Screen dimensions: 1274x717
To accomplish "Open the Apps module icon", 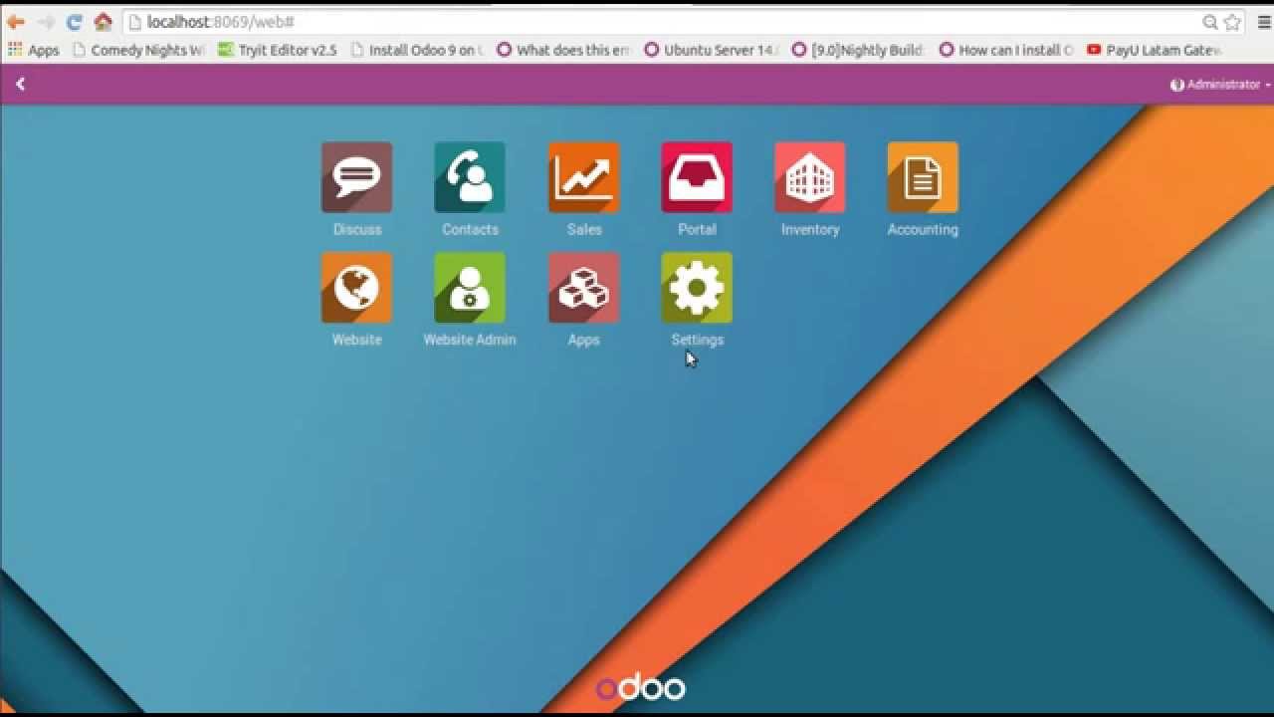I will tap(583, 288).
